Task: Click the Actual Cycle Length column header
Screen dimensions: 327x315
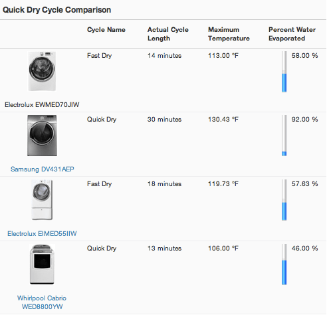Action: click(x=168, y=34)
